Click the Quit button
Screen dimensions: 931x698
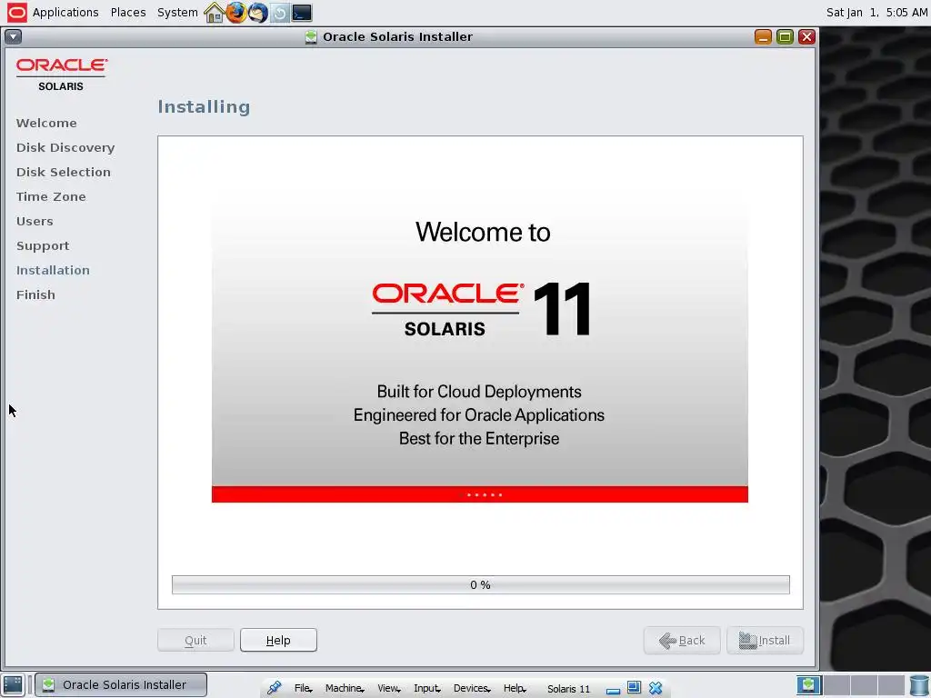(x=195, y=640)
